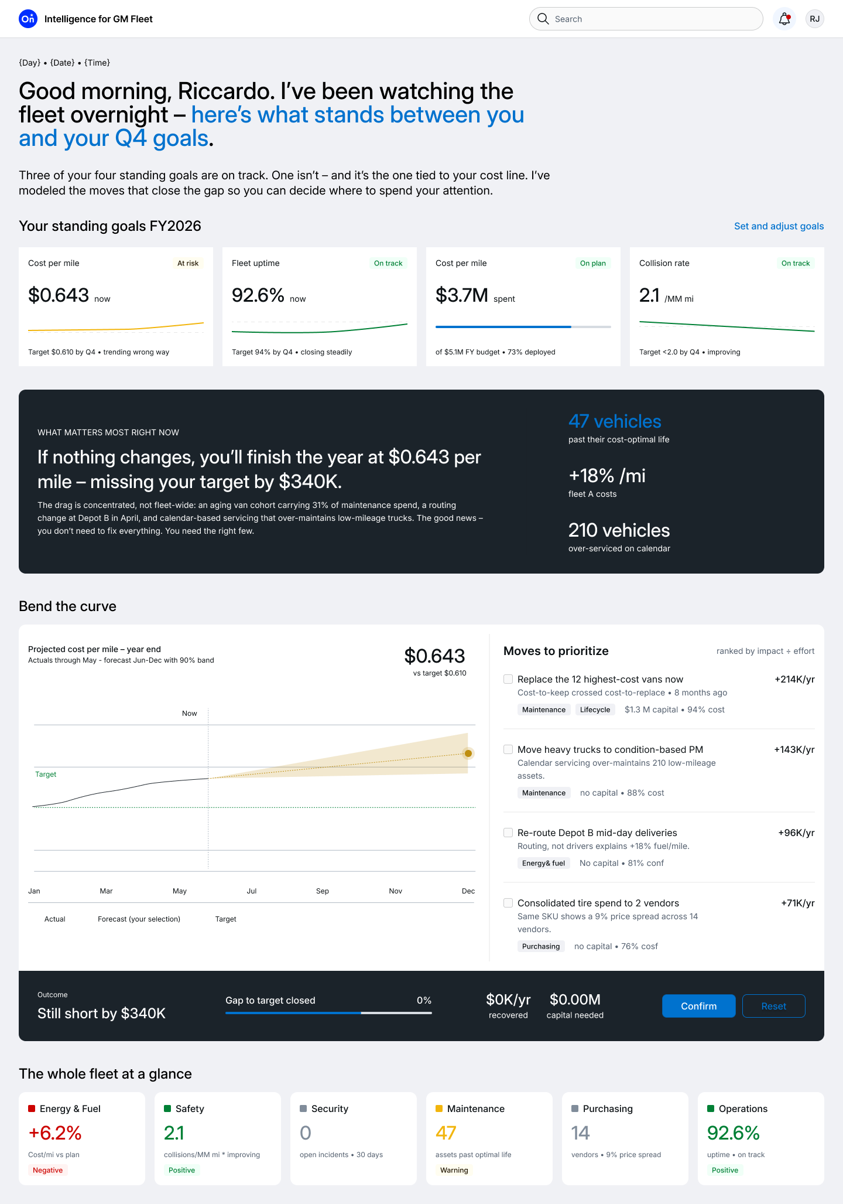
Task: Select 'Consolidated tire spend to 2 vendors' checkbox
Action: pos(508,903)
